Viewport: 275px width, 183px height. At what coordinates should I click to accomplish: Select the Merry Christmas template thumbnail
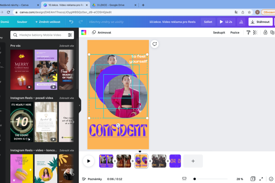pos(21,70)
